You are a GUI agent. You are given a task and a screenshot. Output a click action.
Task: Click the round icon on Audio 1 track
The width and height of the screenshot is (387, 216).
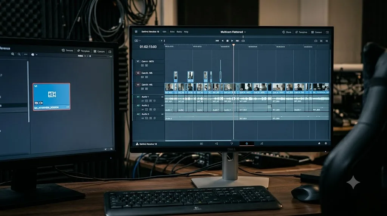click(x=155, y=101)
